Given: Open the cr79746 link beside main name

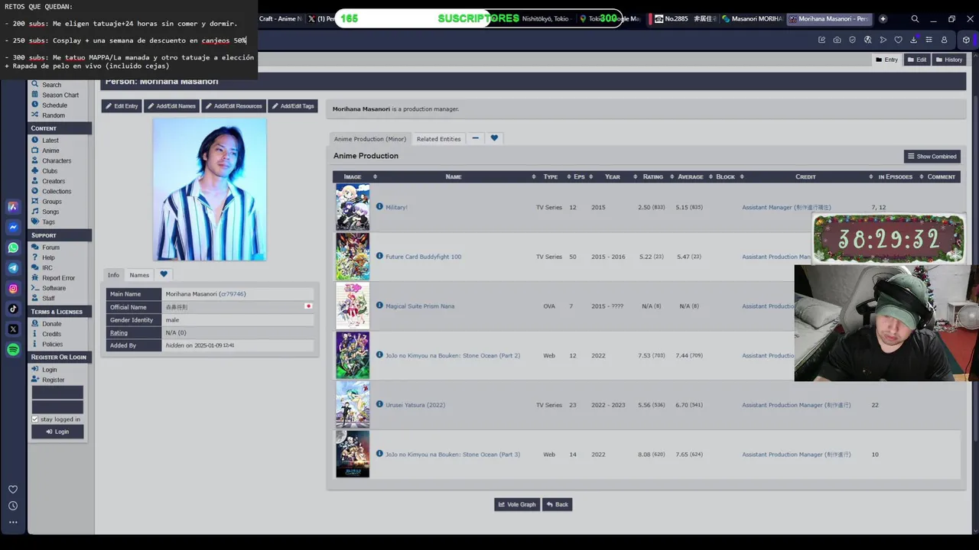Looking at the screenshot, I should (233, 294).
